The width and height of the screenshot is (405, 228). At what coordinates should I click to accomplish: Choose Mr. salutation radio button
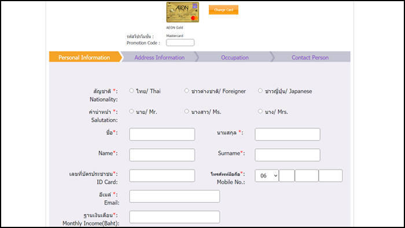(131, 111)
